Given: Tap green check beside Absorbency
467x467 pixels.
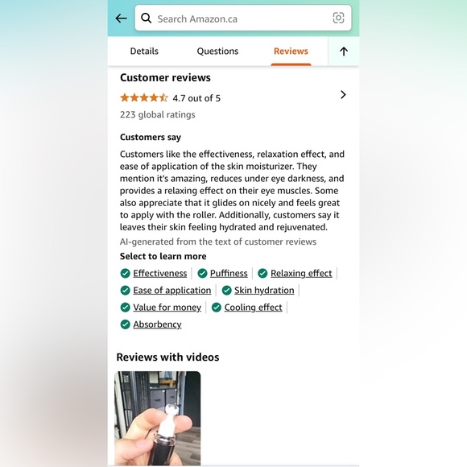Looking at the screenshot, I should 126,324.
